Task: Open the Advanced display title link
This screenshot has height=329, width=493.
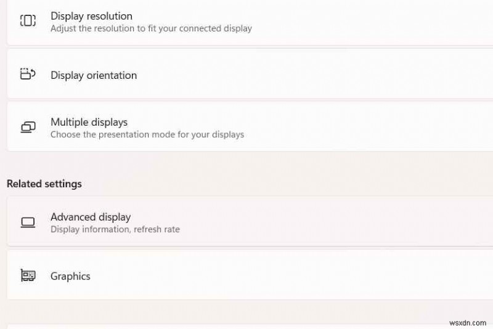Action: pyautogui.click(x=91, y=217)
